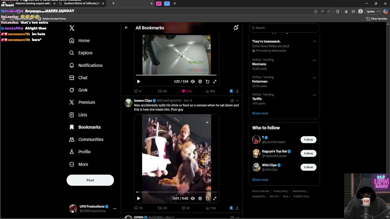The width and height of the screenshot is (390, 219).
Task: Open more options for Fetterman trend
Action: (x=314, y=78)
